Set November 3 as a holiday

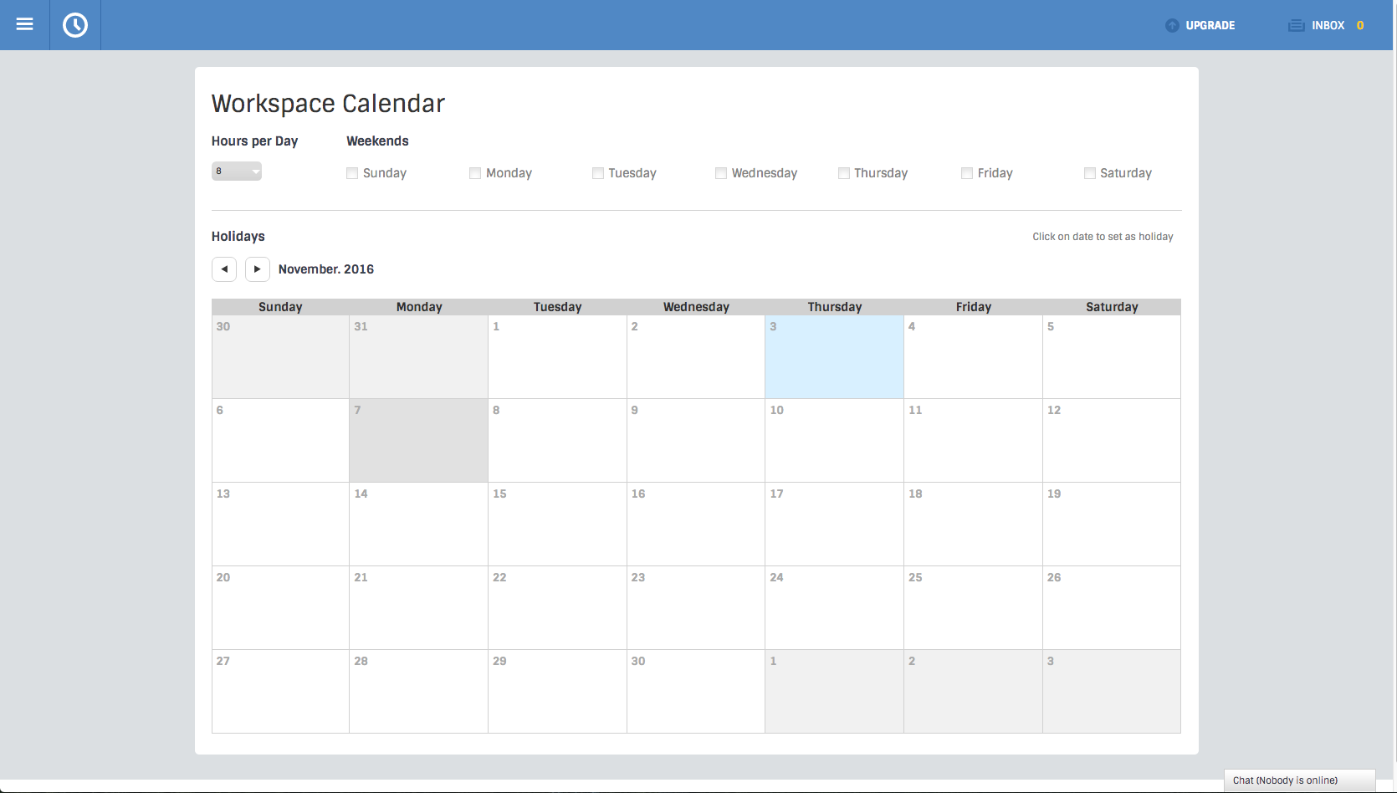click(x=833, y=357)
